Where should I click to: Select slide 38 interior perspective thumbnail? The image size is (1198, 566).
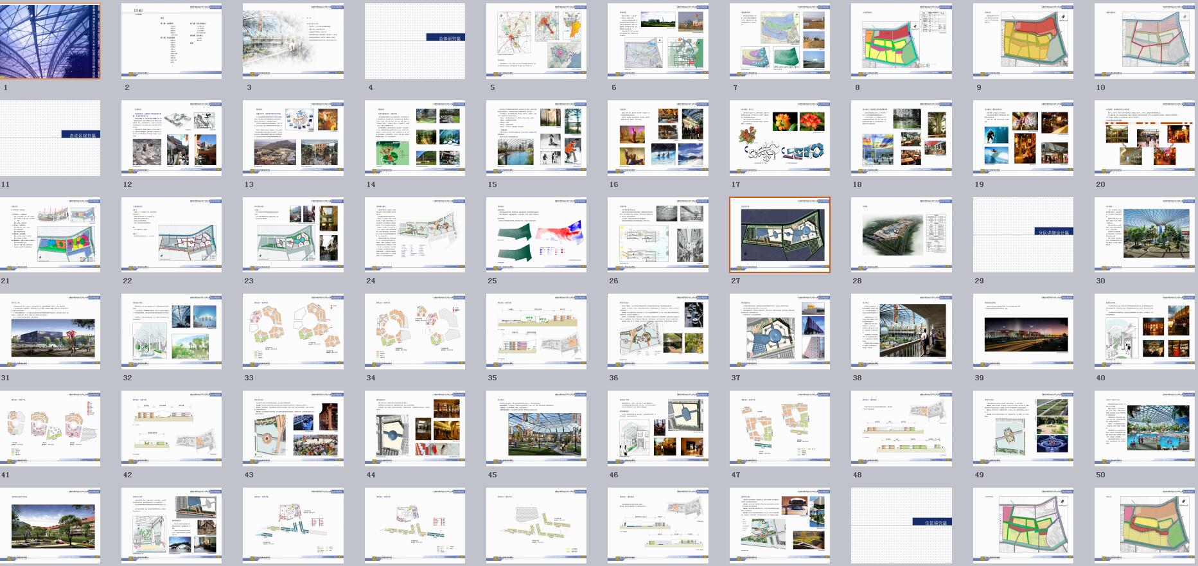click(x=902, y=332)
